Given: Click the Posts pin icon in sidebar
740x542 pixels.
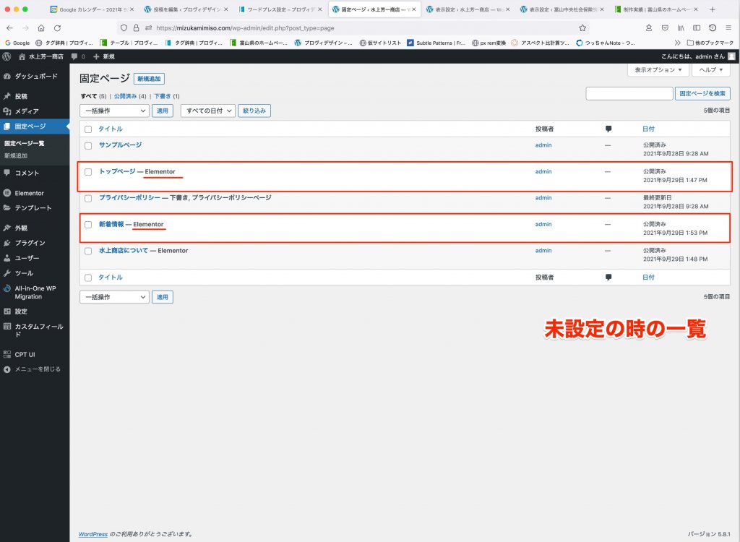Looking at the screenshot, I should 7,96.
